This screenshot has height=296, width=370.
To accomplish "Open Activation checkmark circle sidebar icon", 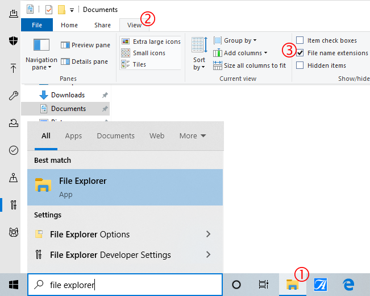I will (x=14, y=150).
